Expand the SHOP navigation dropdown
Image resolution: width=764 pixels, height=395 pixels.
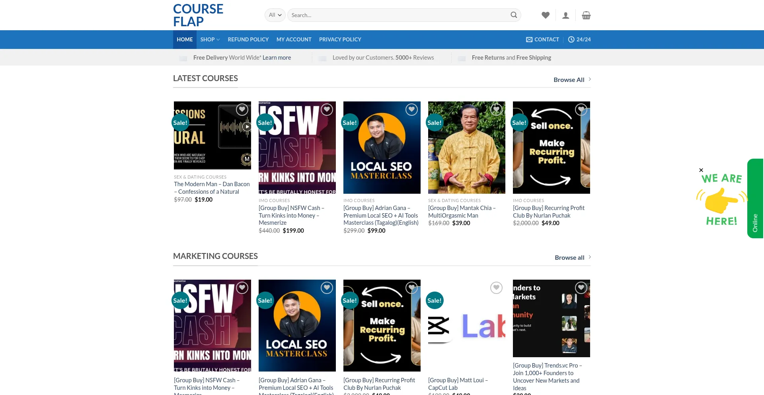(210, 39)
